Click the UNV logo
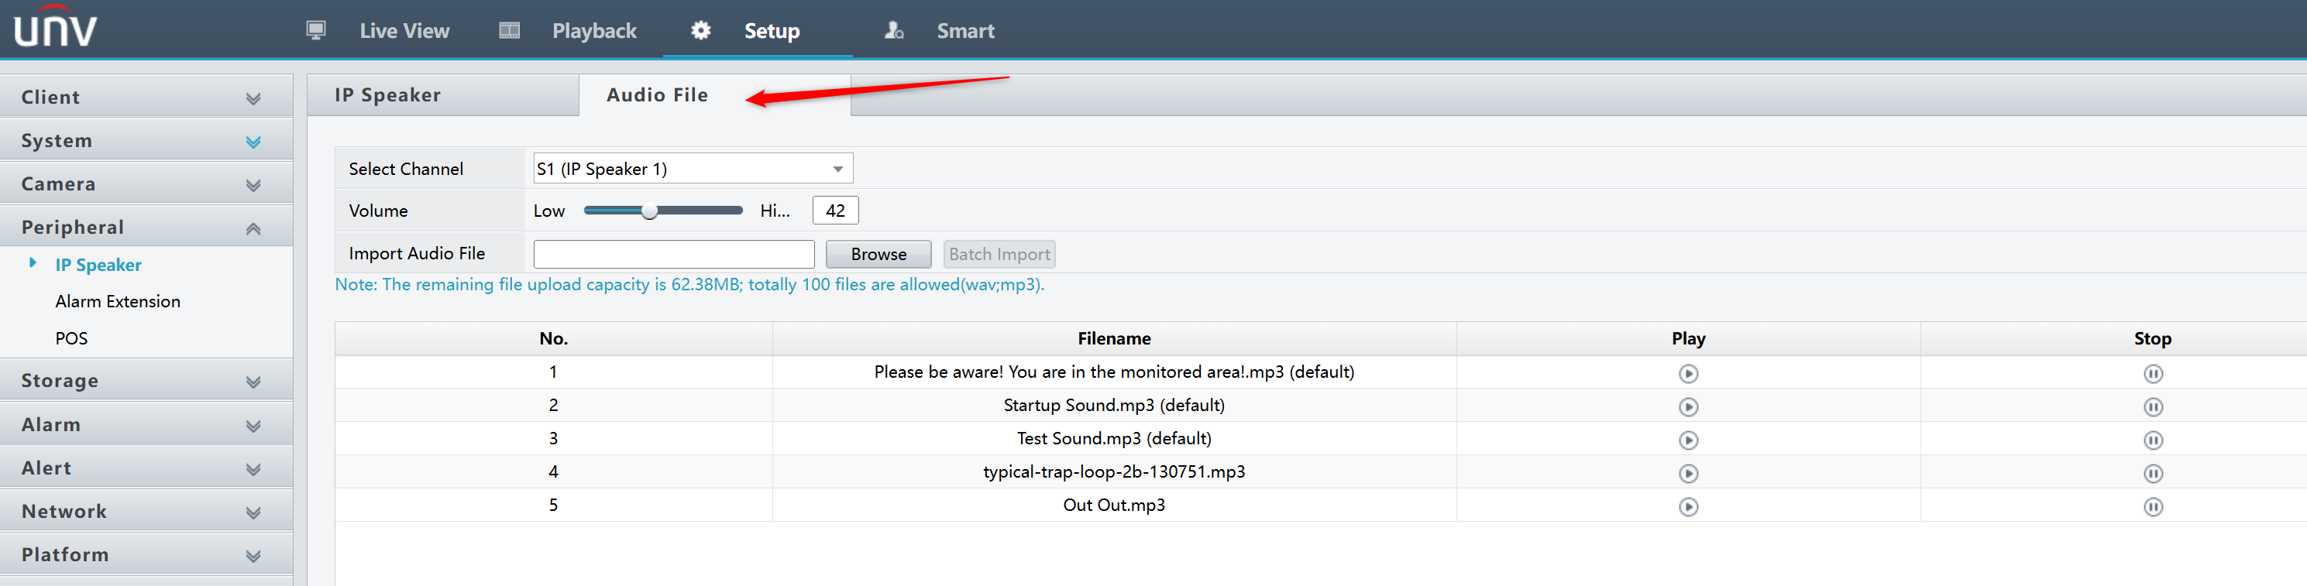Screen dimensions: 2307x586 56,27
